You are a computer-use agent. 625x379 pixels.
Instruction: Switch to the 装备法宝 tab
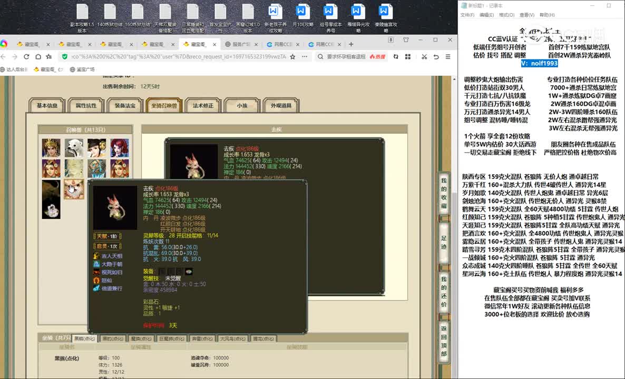point(125,105)
